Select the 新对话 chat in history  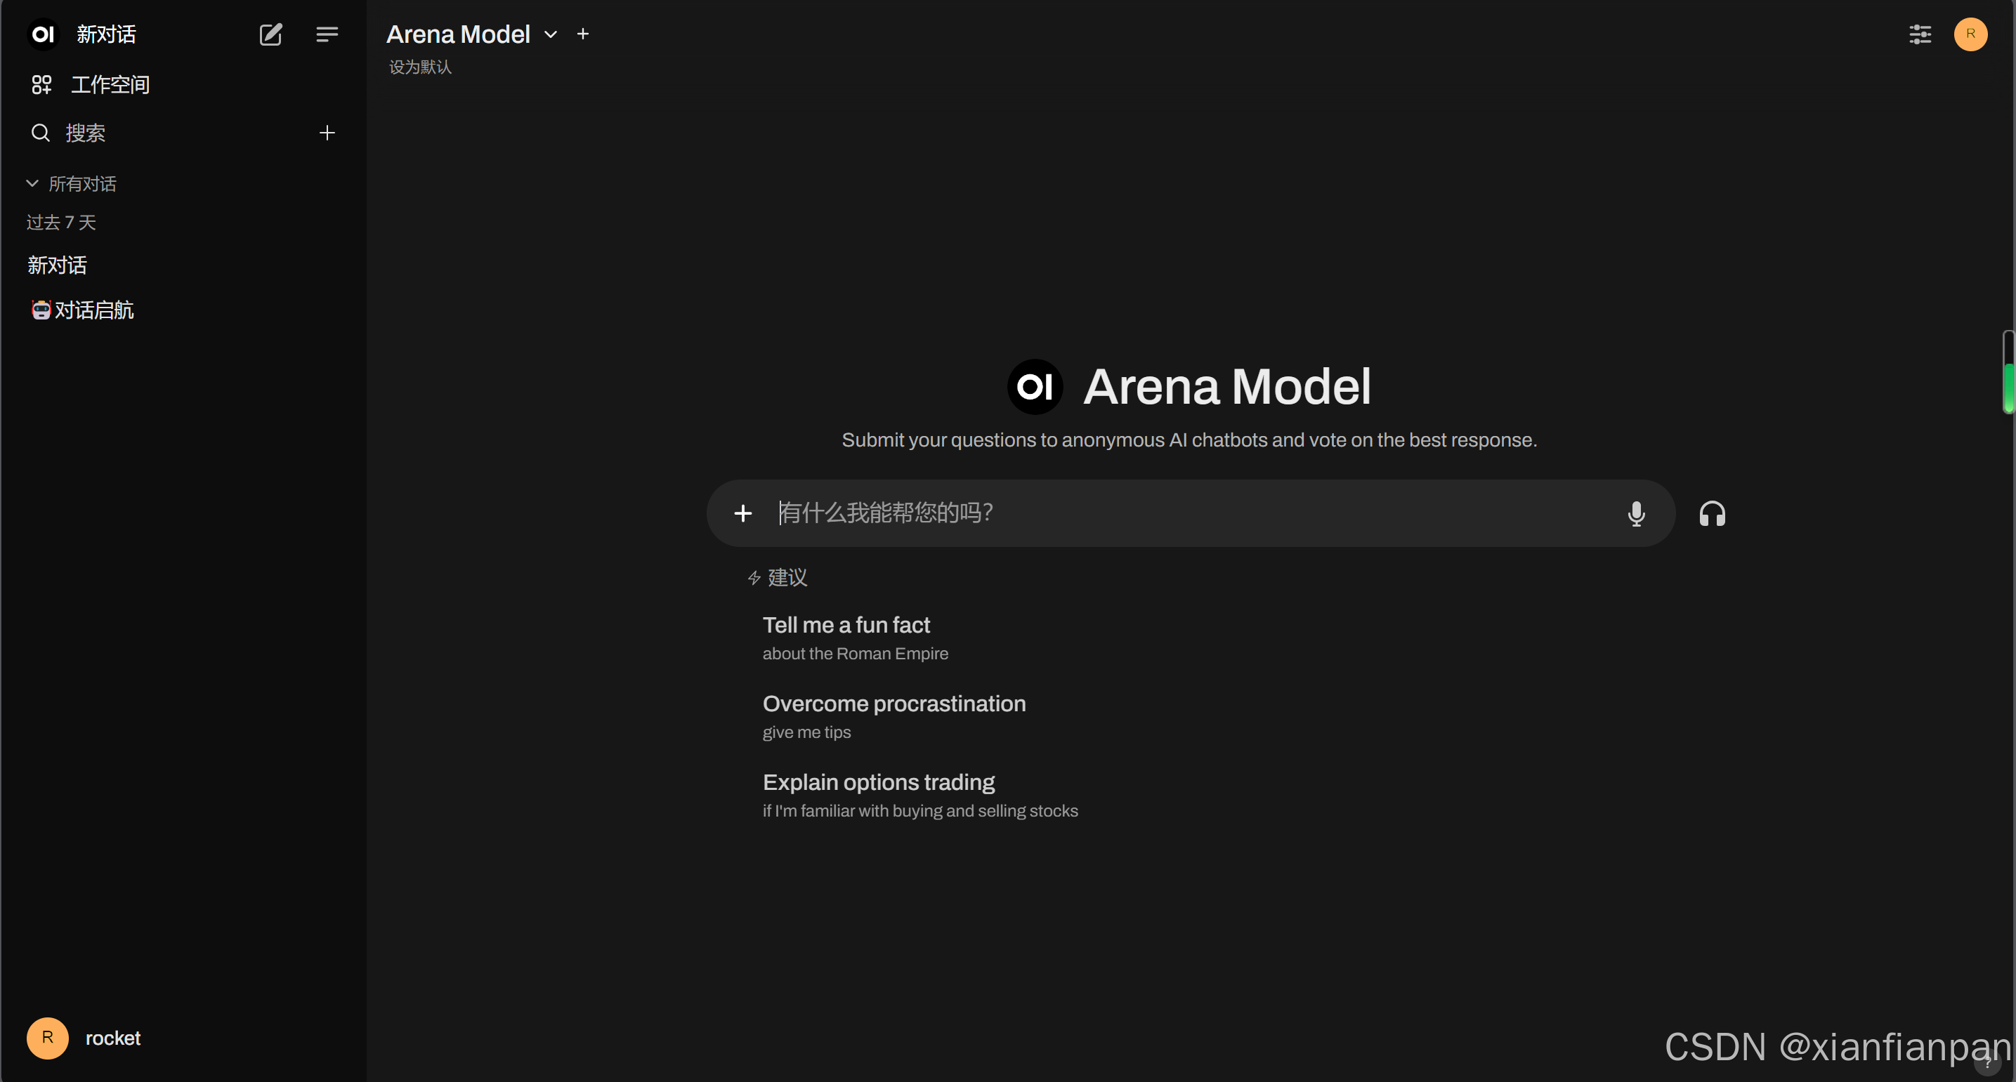(57, 265)
